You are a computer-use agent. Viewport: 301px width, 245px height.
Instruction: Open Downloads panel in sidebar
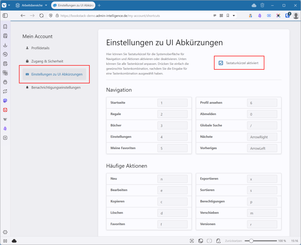point(5,45)
